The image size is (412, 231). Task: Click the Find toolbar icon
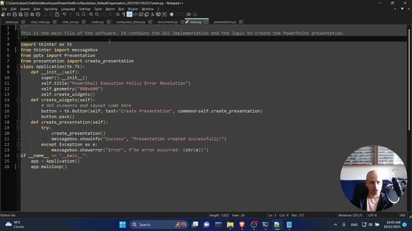(77, 14)
